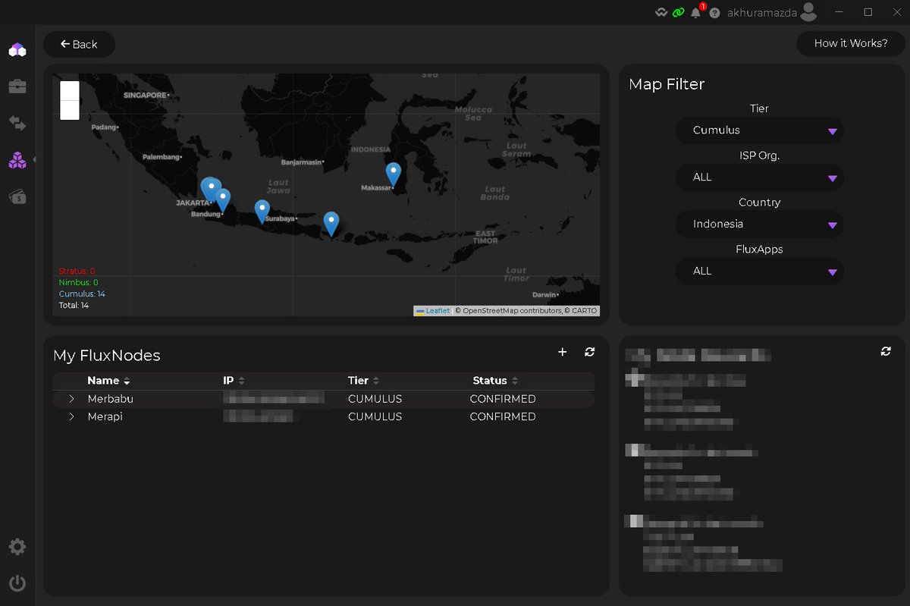Open the settings gear in the sidebar
Screen dimensions: 910x606
pos(17,547)
